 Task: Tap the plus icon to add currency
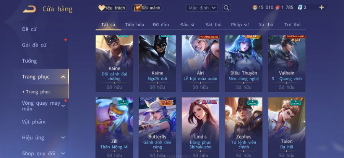[x=321, y=8]
